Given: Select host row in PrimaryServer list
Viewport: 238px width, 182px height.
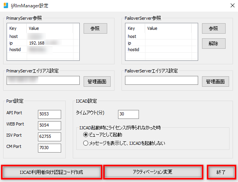Looking at the screenshot, I should [x=43, y=36].
